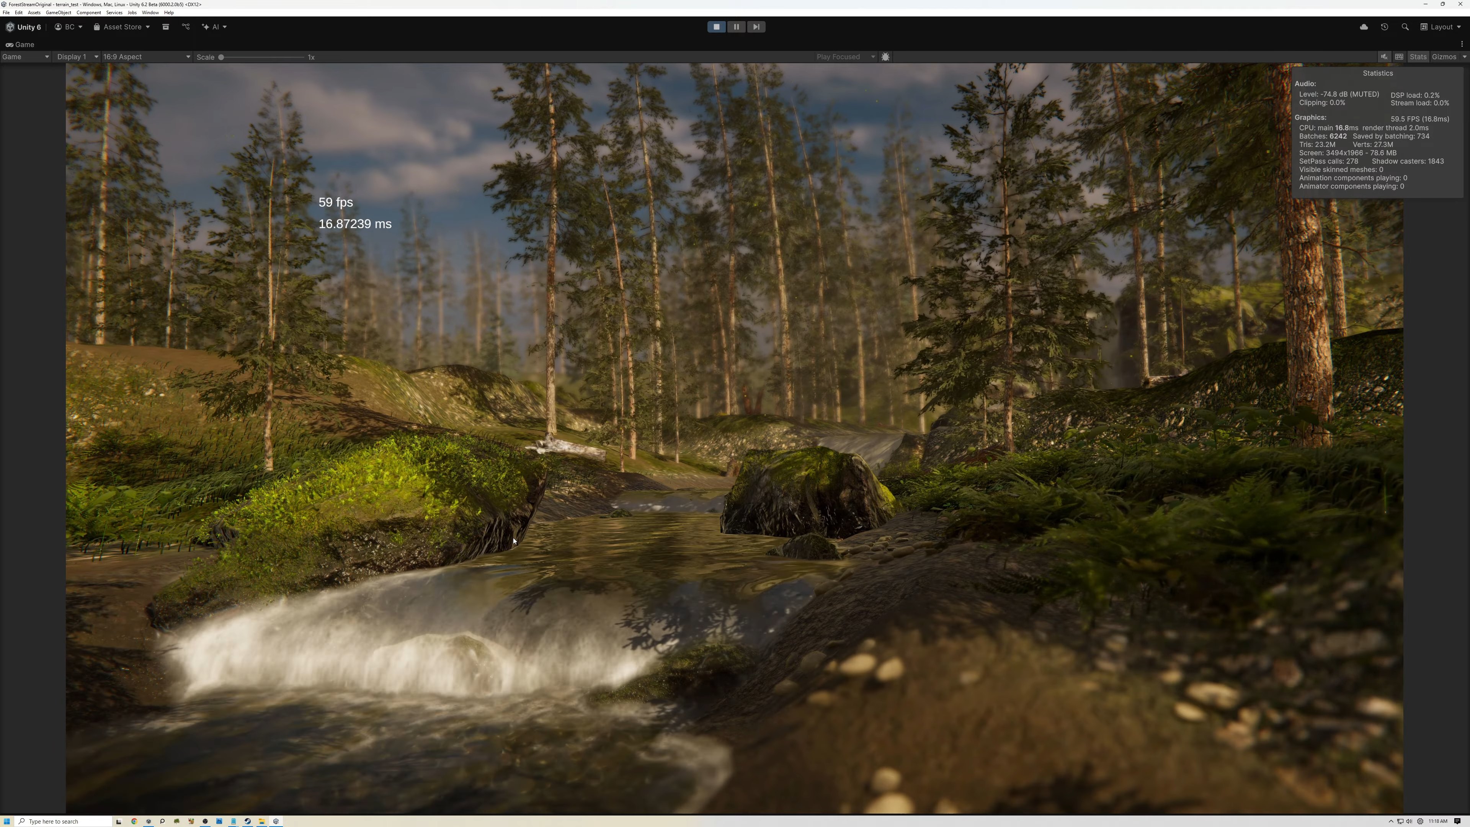Open the Unity 6 logo menu
1470x827 pixels.
tap(23, 27)
